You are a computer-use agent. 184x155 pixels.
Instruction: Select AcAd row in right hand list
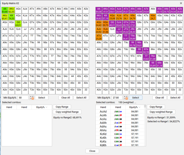click(120, 111)
